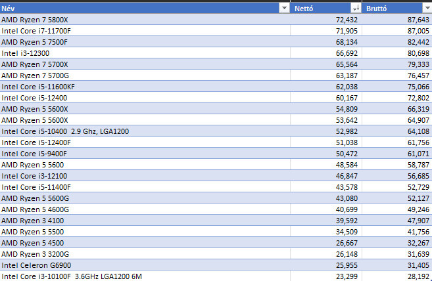Select the Bruttó header cell
Screen dimensions: 432x281
[397, 9]
